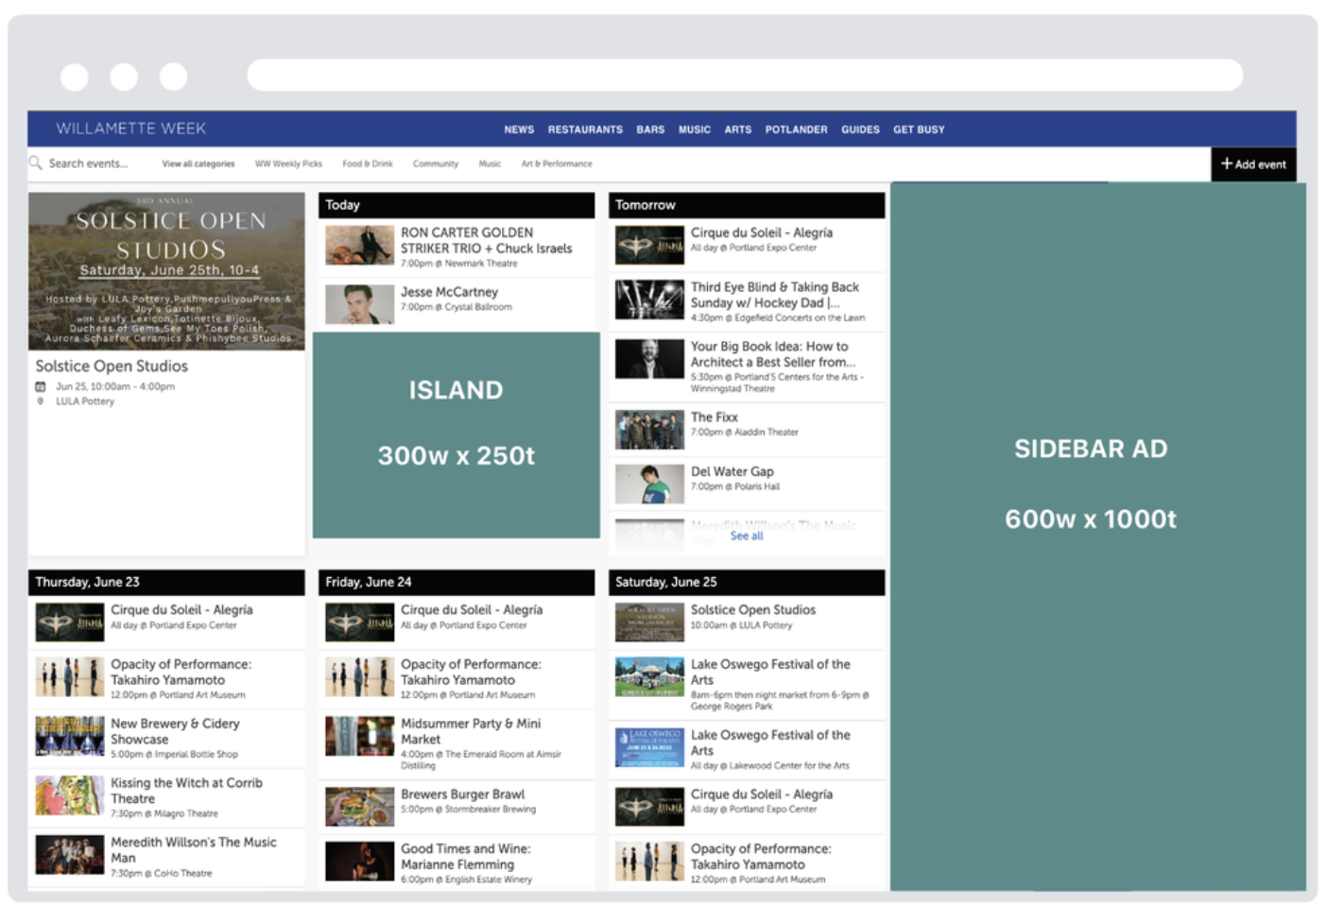Viewport: 1344px width, 922px height.
Task: Open Brewers Burger Brawl event
Action: pos(462,794)
